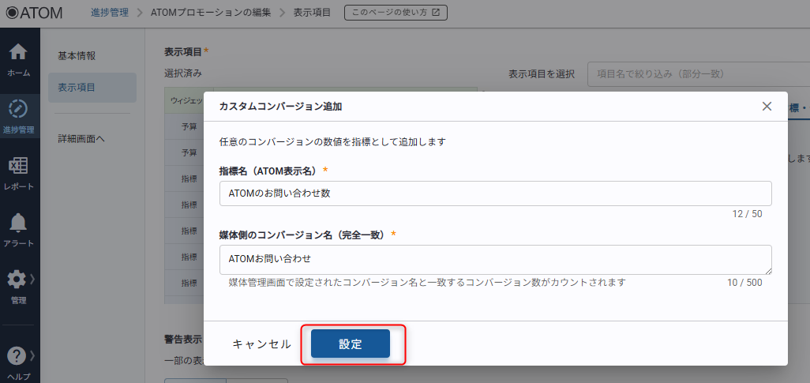Close the カスタムコンバージョン追加 dialog with X

click(767, 107)
